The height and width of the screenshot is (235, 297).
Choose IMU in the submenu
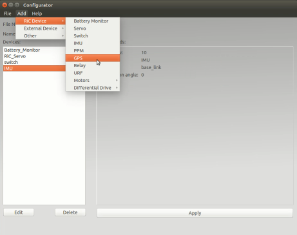(93, 43)
